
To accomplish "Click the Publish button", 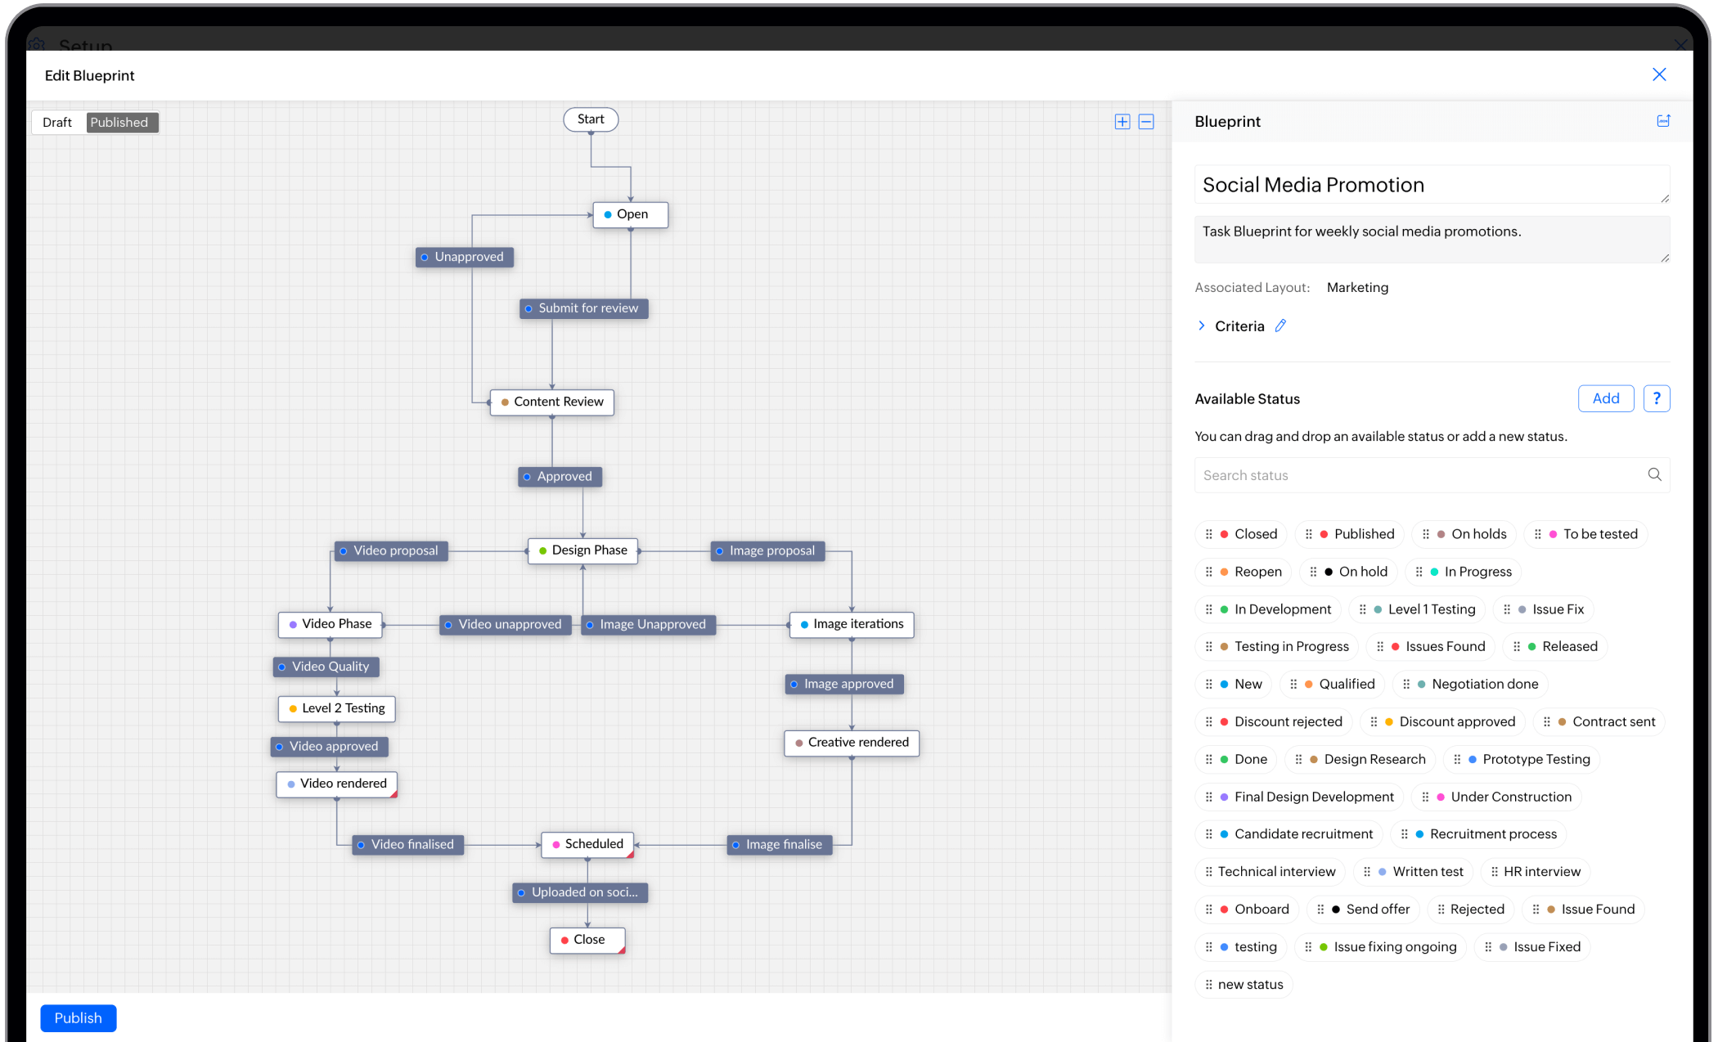I will pos(77,1017).
